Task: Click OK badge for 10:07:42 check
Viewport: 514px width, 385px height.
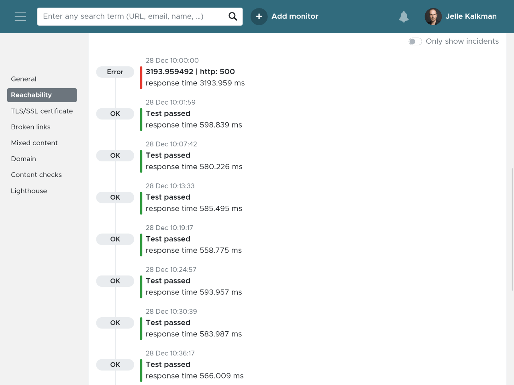Action: pos(115,156)
